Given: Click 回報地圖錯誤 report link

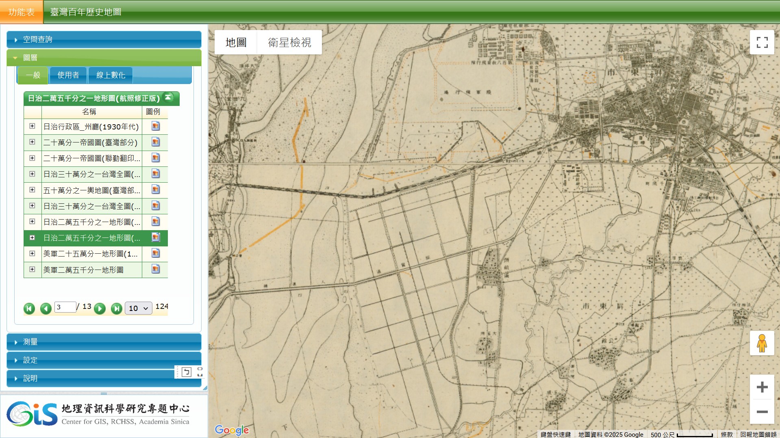Looking at the screenshot, I should pyautogui.click(x=758, y=434).
